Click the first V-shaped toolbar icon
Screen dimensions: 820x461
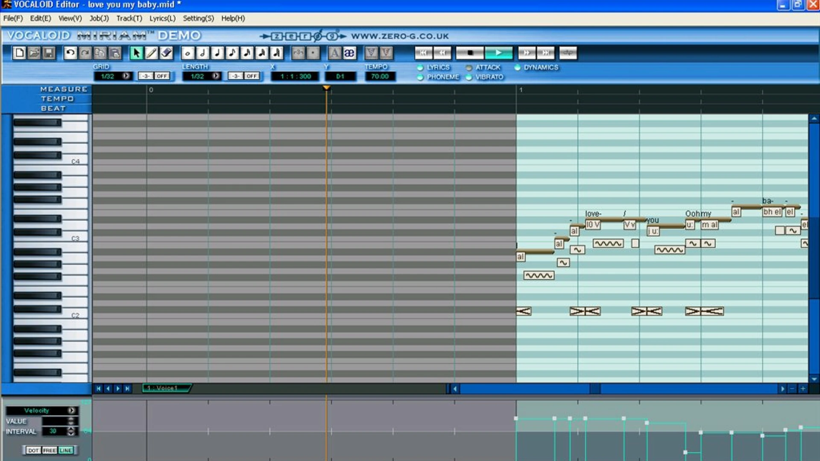coord(371,53)
